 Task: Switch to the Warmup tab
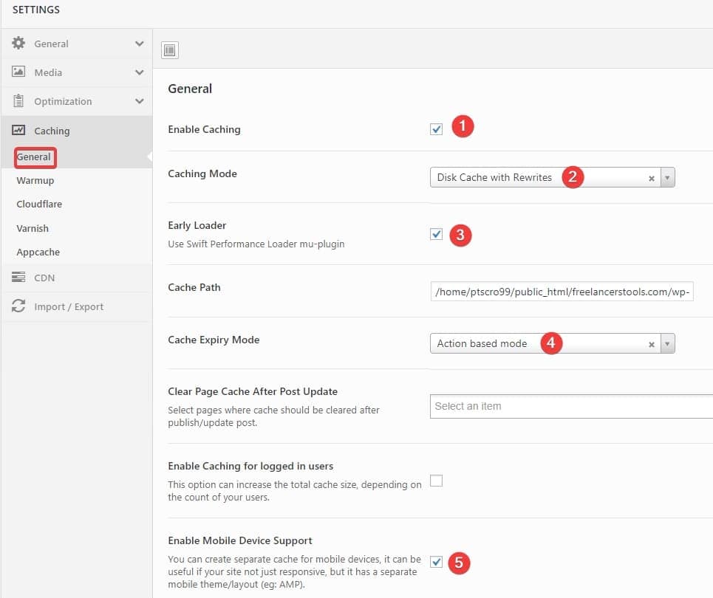pyautogui.click(x=35, y=180)
